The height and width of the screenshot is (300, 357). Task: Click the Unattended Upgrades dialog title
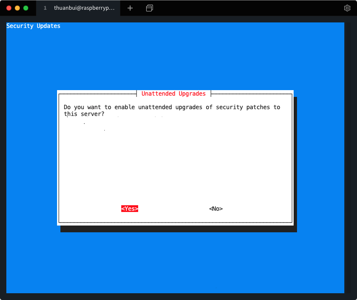(173, 94)
